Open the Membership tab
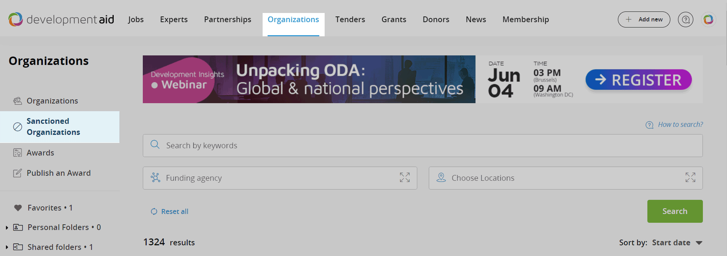 526,19
